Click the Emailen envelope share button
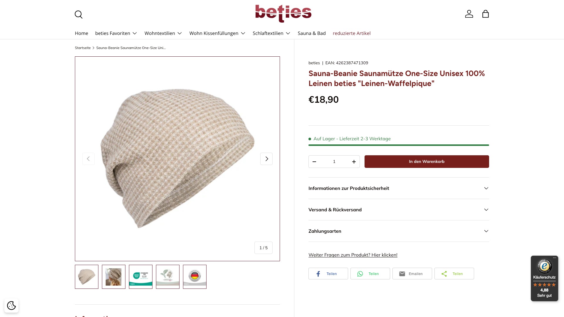This screenshot has height=317, width=564. pyautogui.click(x=412, y=274)
